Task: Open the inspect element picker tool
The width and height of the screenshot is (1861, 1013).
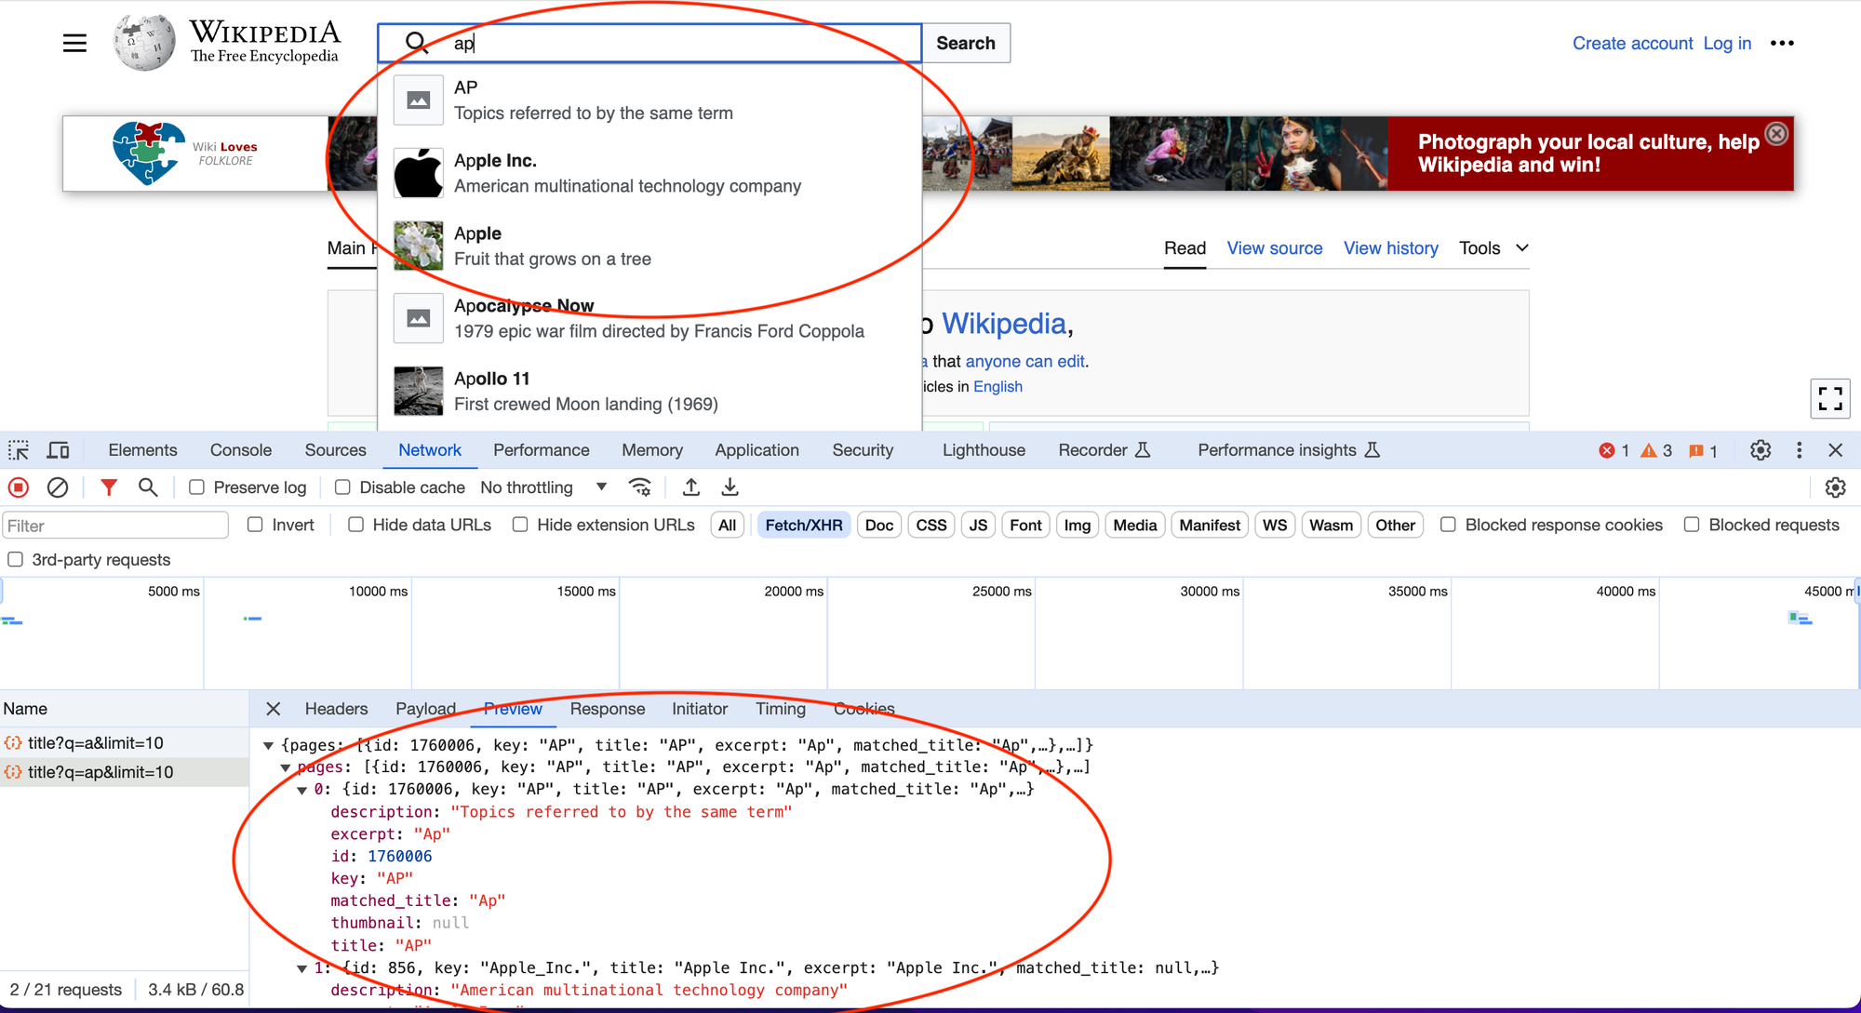Action: tap(19, 450)
